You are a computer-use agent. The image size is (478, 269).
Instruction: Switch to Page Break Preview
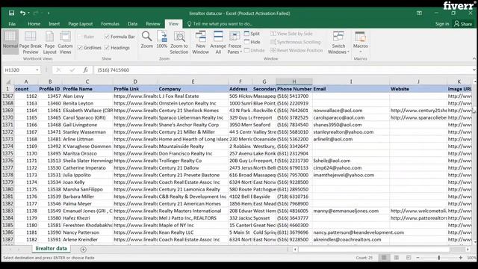pos(30,43)
